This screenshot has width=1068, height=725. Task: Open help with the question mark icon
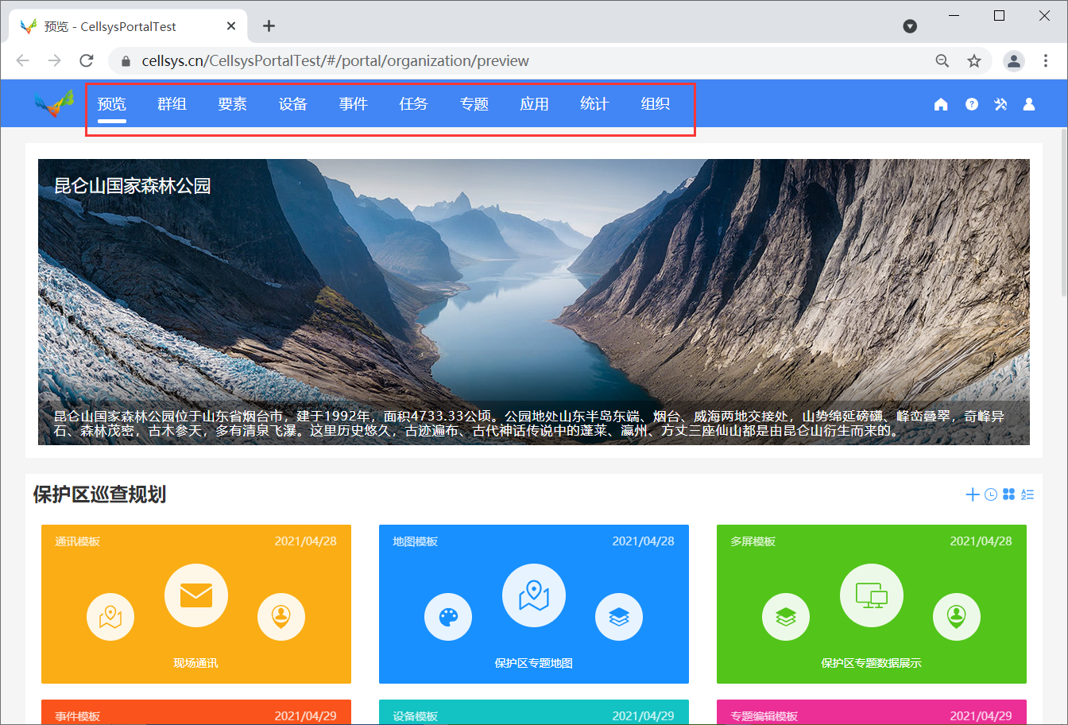972,104
